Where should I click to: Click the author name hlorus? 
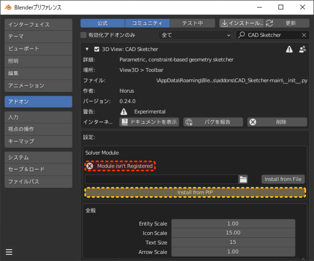coord(127,91)
